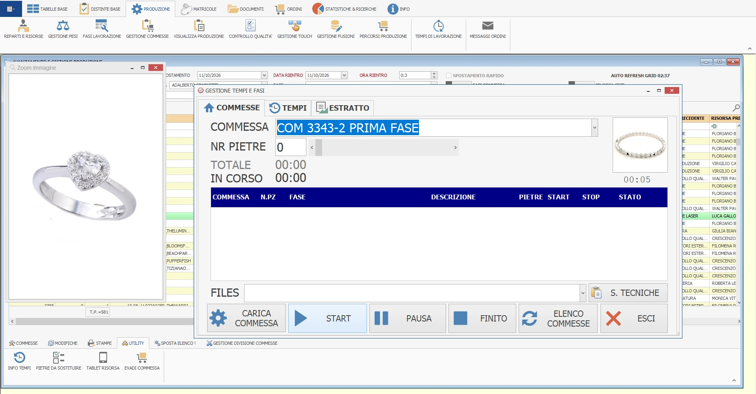This screenshot has height=394, width=756.
Task: Open Fasi Lavorazione tool
Action: (102, 29)
